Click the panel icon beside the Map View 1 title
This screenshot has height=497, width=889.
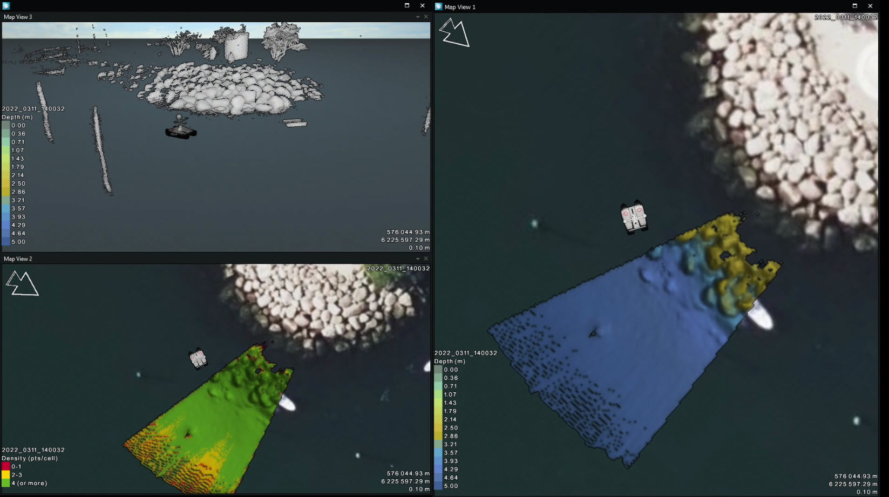click(439, 7)
